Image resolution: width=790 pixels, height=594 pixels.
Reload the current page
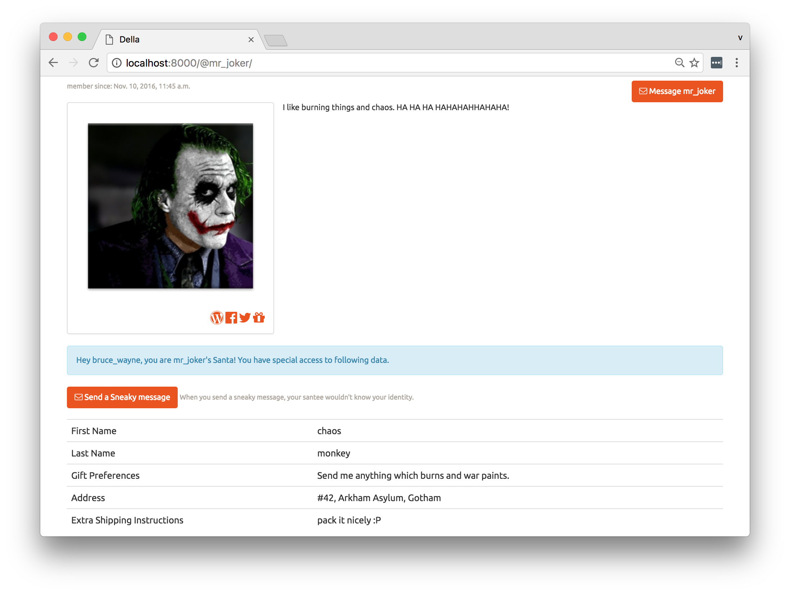[x=94, y=63]
